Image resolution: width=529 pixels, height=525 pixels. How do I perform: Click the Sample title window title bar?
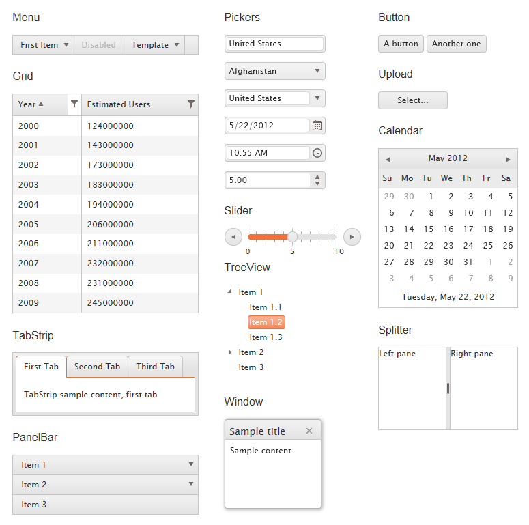click(x=273, y=431)
